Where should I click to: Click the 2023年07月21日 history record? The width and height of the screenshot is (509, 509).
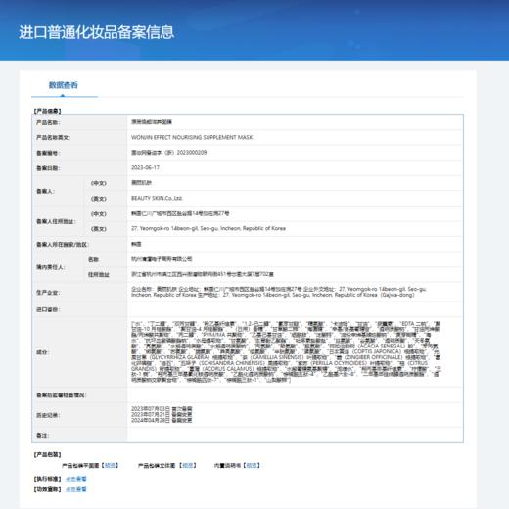coord(162,414)
